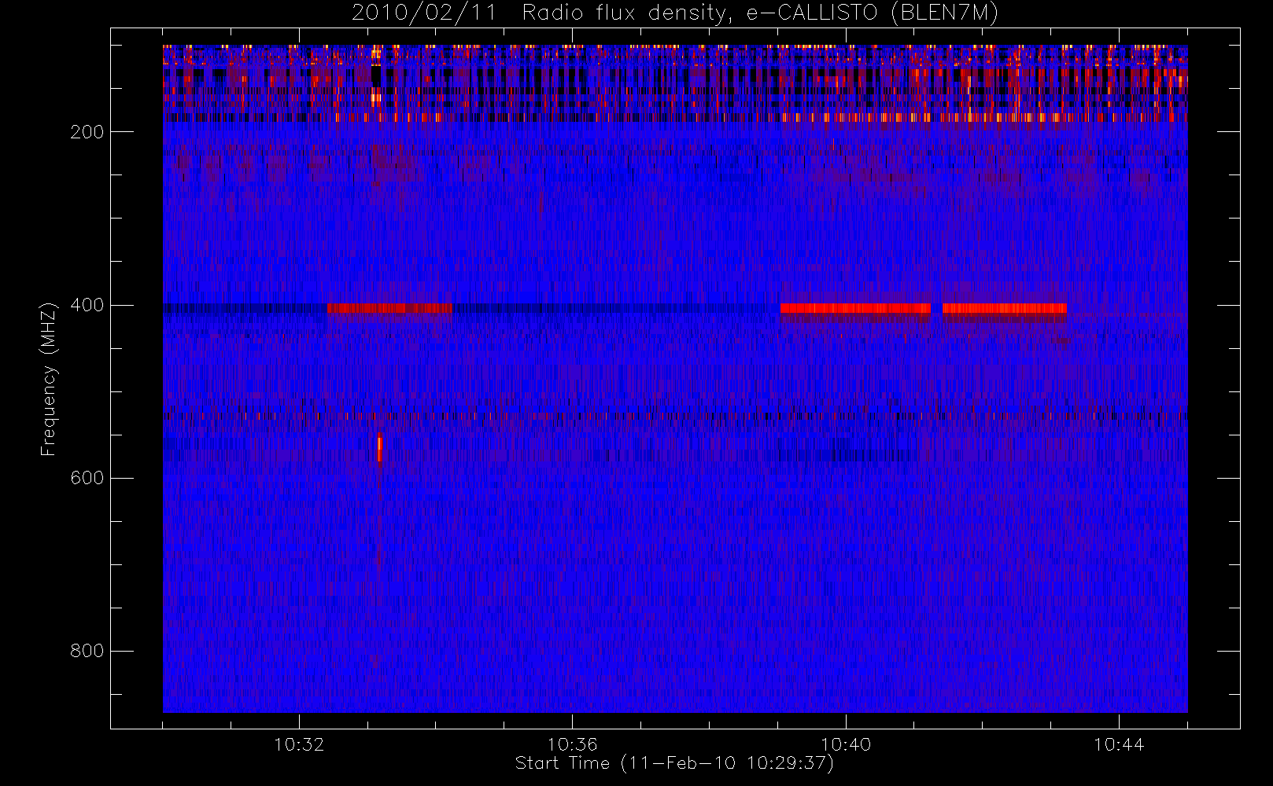The width and height of the screenshot is (1273, 786).
Task: Click the dim red 400 MHz band near 10:33
Action: (x=389, y=308)
